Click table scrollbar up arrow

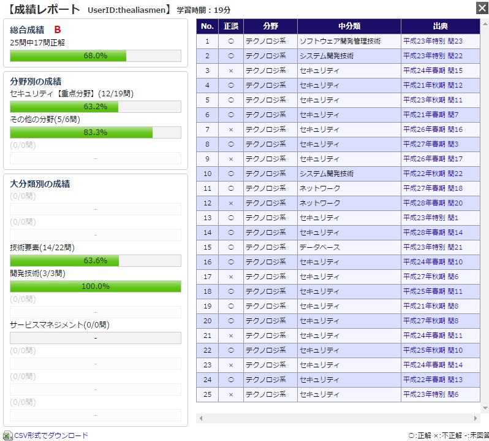pyautogui.click(x=485, y=24)
